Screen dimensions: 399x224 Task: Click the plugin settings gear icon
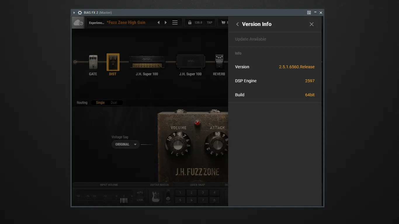tap(80, 13)
